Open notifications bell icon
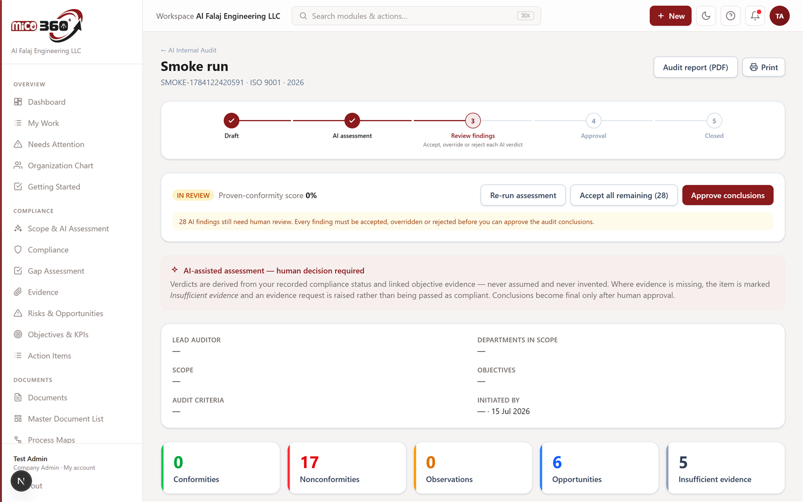 pyautogui.click(x=755, y=16)
